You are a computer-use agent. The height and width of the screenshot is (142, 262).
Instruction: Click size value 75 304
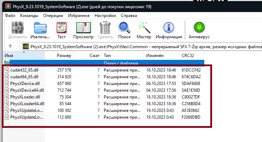(65, 97)
